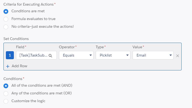Choose 'Formula evaluates to true' option
This screenshot has width=192, height=108.
point(6,19)
